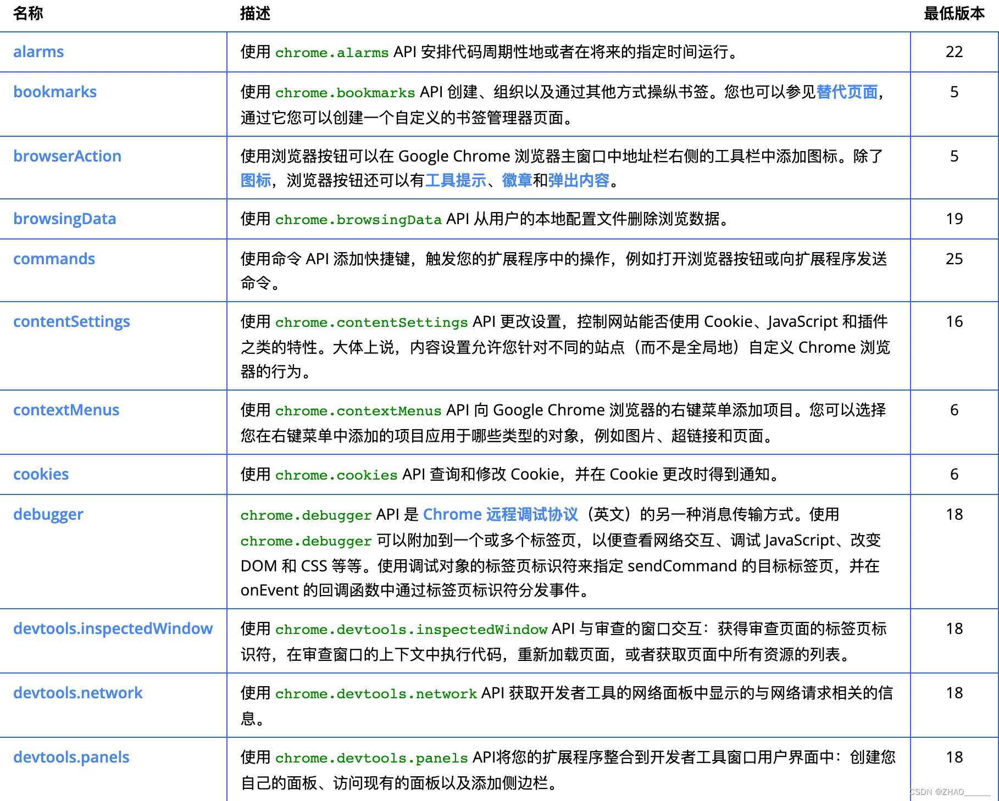Follow the 徽章 link
This screenshot has height=801, width=999.
517,180
